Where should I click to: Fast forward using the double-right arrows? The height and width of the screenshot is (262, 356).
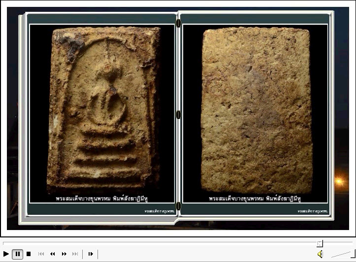[x=64, y=254]
